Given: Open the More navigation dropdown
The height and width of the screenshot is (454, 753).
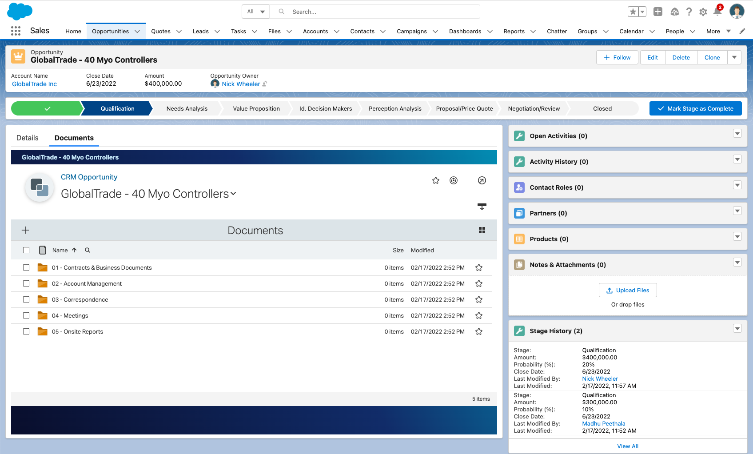Looking at the screenshot, I should [x=718, y=31].
